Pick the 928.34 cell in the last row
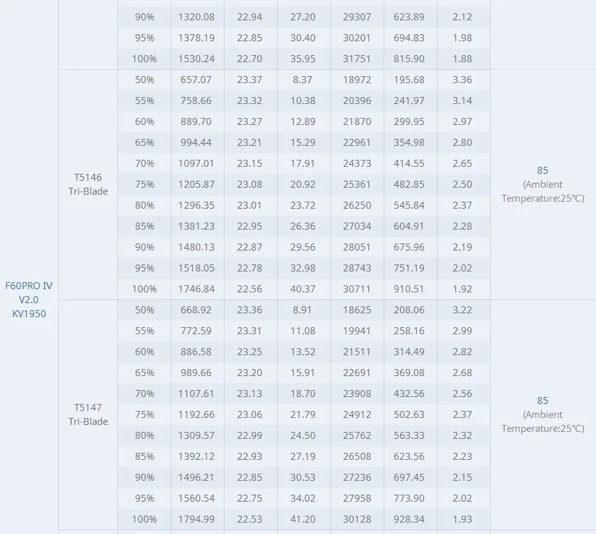Viewport: 596px width, 534px height. [408, 519]
